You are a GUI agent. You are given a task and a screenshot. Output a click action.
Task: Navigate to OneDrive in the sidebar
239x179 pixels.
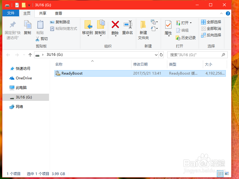23,78
